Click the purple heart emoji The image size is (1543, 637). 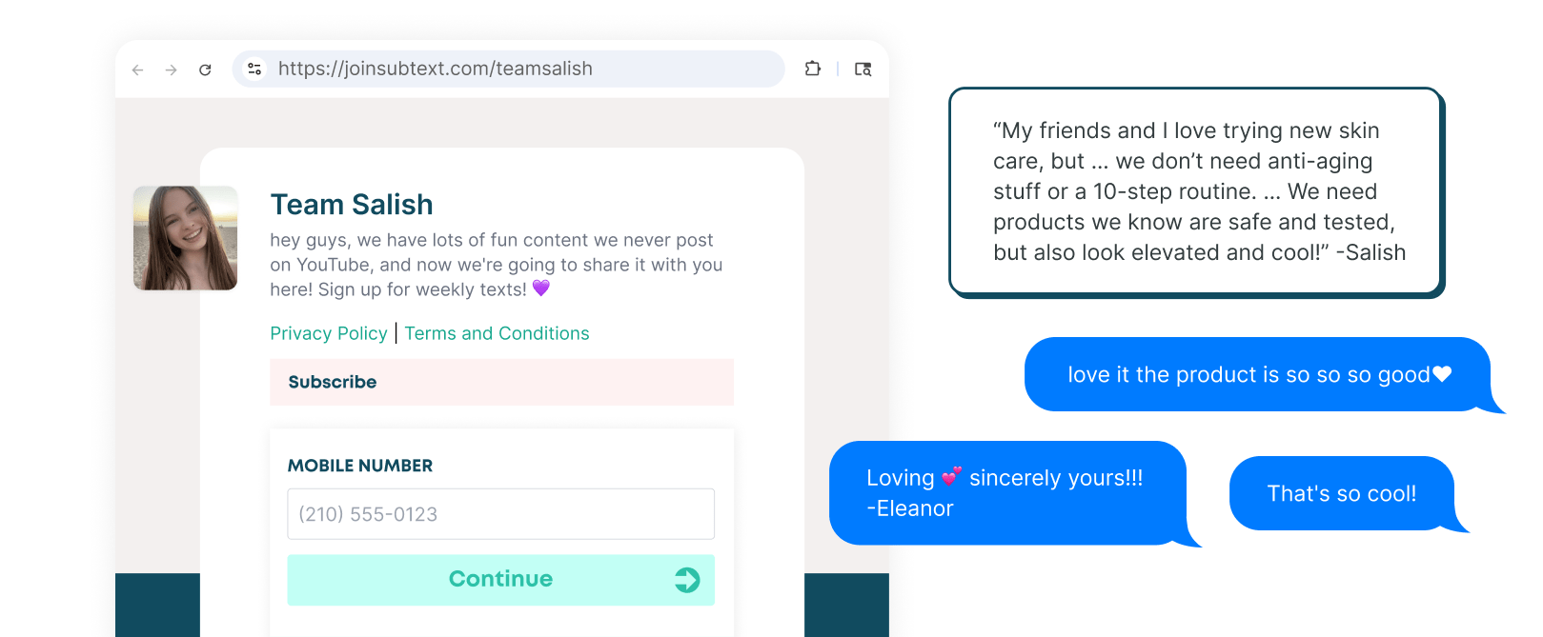point(541,288)
